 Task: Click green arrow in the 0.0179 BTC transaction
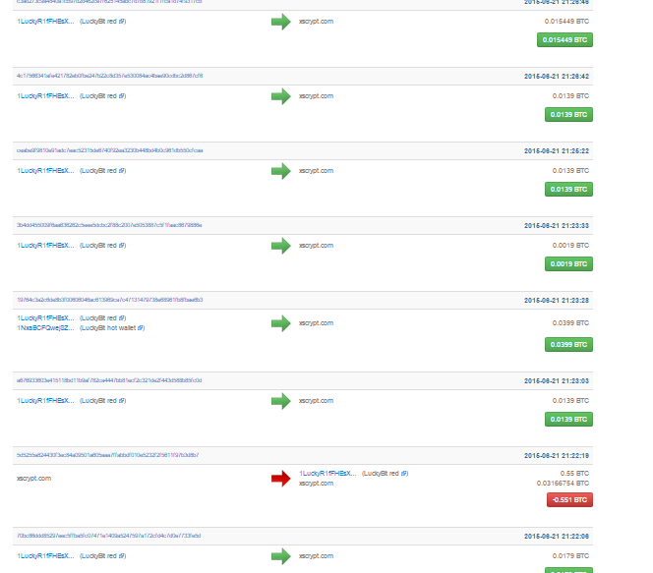tap(281, 556)
